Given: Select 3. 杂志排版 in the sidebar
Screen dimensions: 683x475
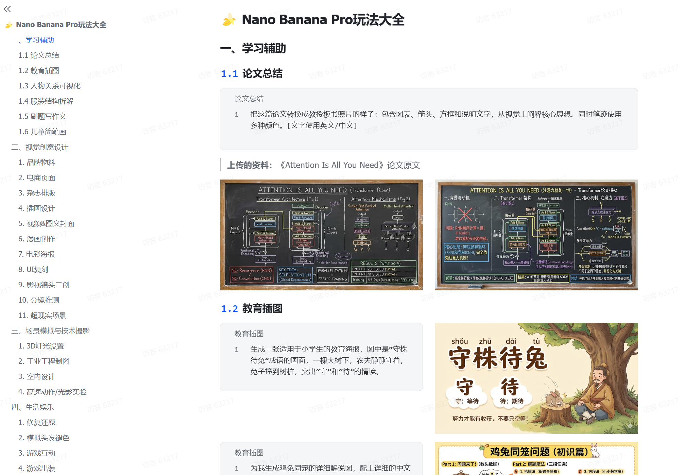Looking at the screenshot, I should 37,193.
